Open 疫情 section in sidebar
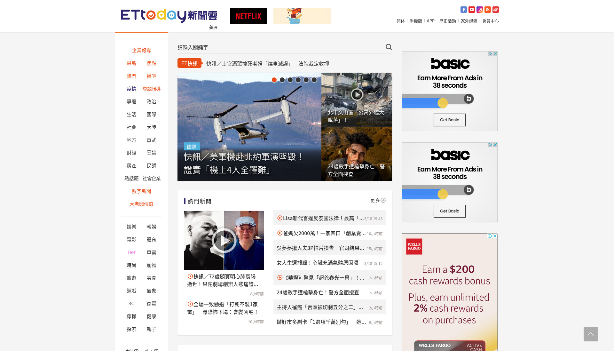Screen dimensions: 614x351 131,89
